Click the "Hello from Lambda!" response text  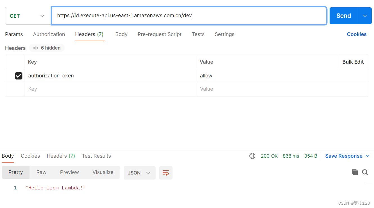click(56, 188)
